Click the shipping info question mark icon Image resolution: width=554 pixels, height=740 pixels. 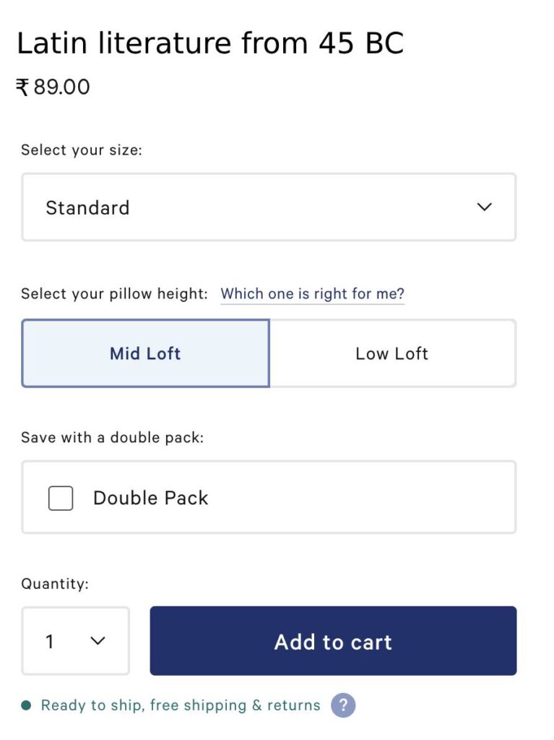[x=343, y=705]
